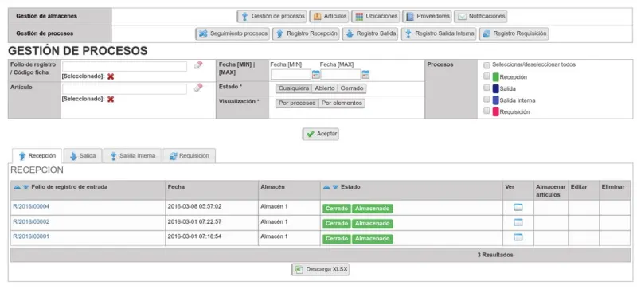Viewport: 637px width, 289px height.
Task: Click 3 Resultados footer text
Action: [x=494, y=255]
